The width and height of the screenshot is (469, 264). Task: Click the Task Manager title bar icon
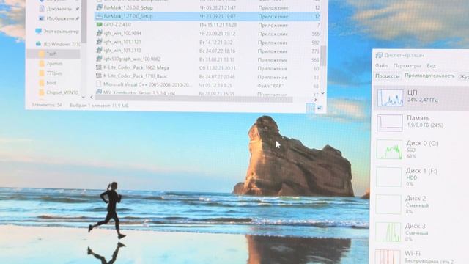tap(379, 56)
